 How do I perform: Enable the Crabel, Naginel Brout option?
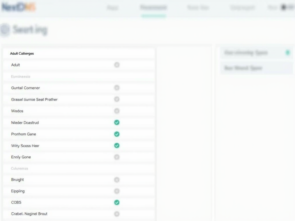point(117,214)
